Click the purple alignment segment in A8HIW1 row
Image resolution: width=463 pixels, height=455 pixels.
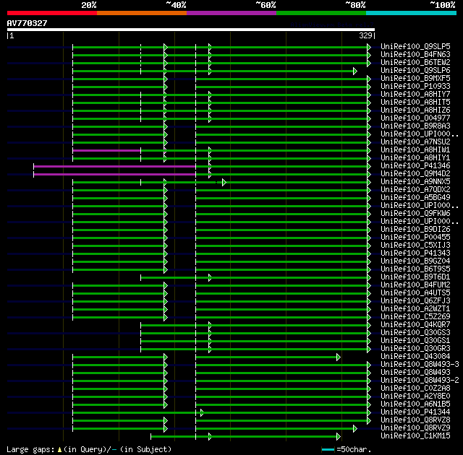click(x=106, y=151)
